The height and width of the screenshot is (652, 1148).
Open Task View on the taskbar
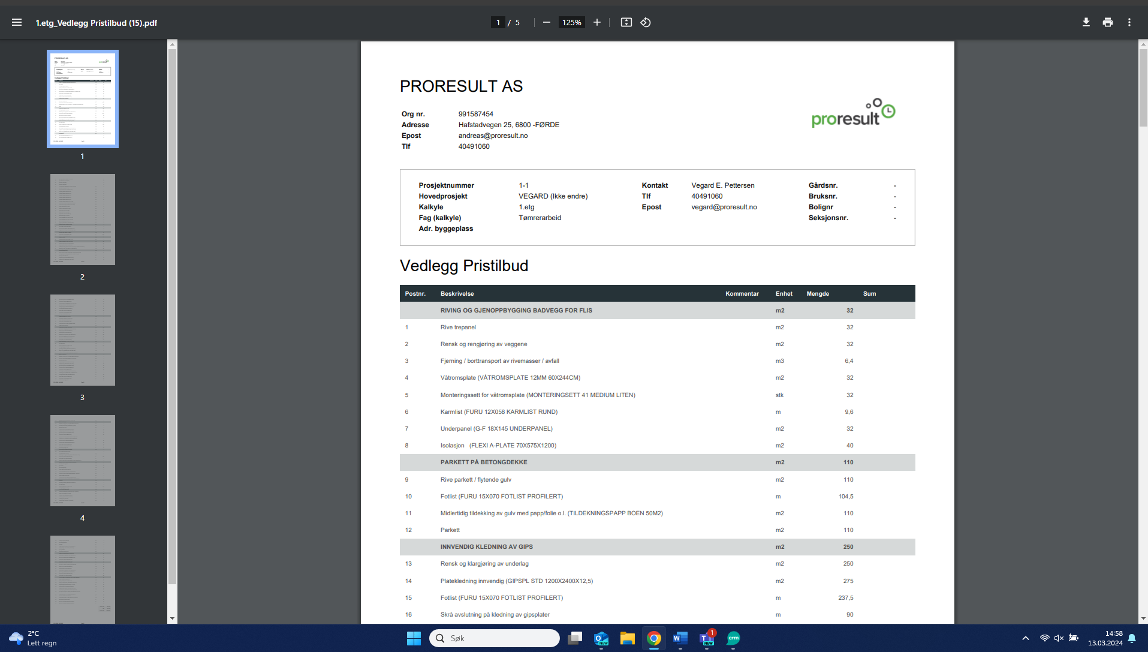point(575,638)
